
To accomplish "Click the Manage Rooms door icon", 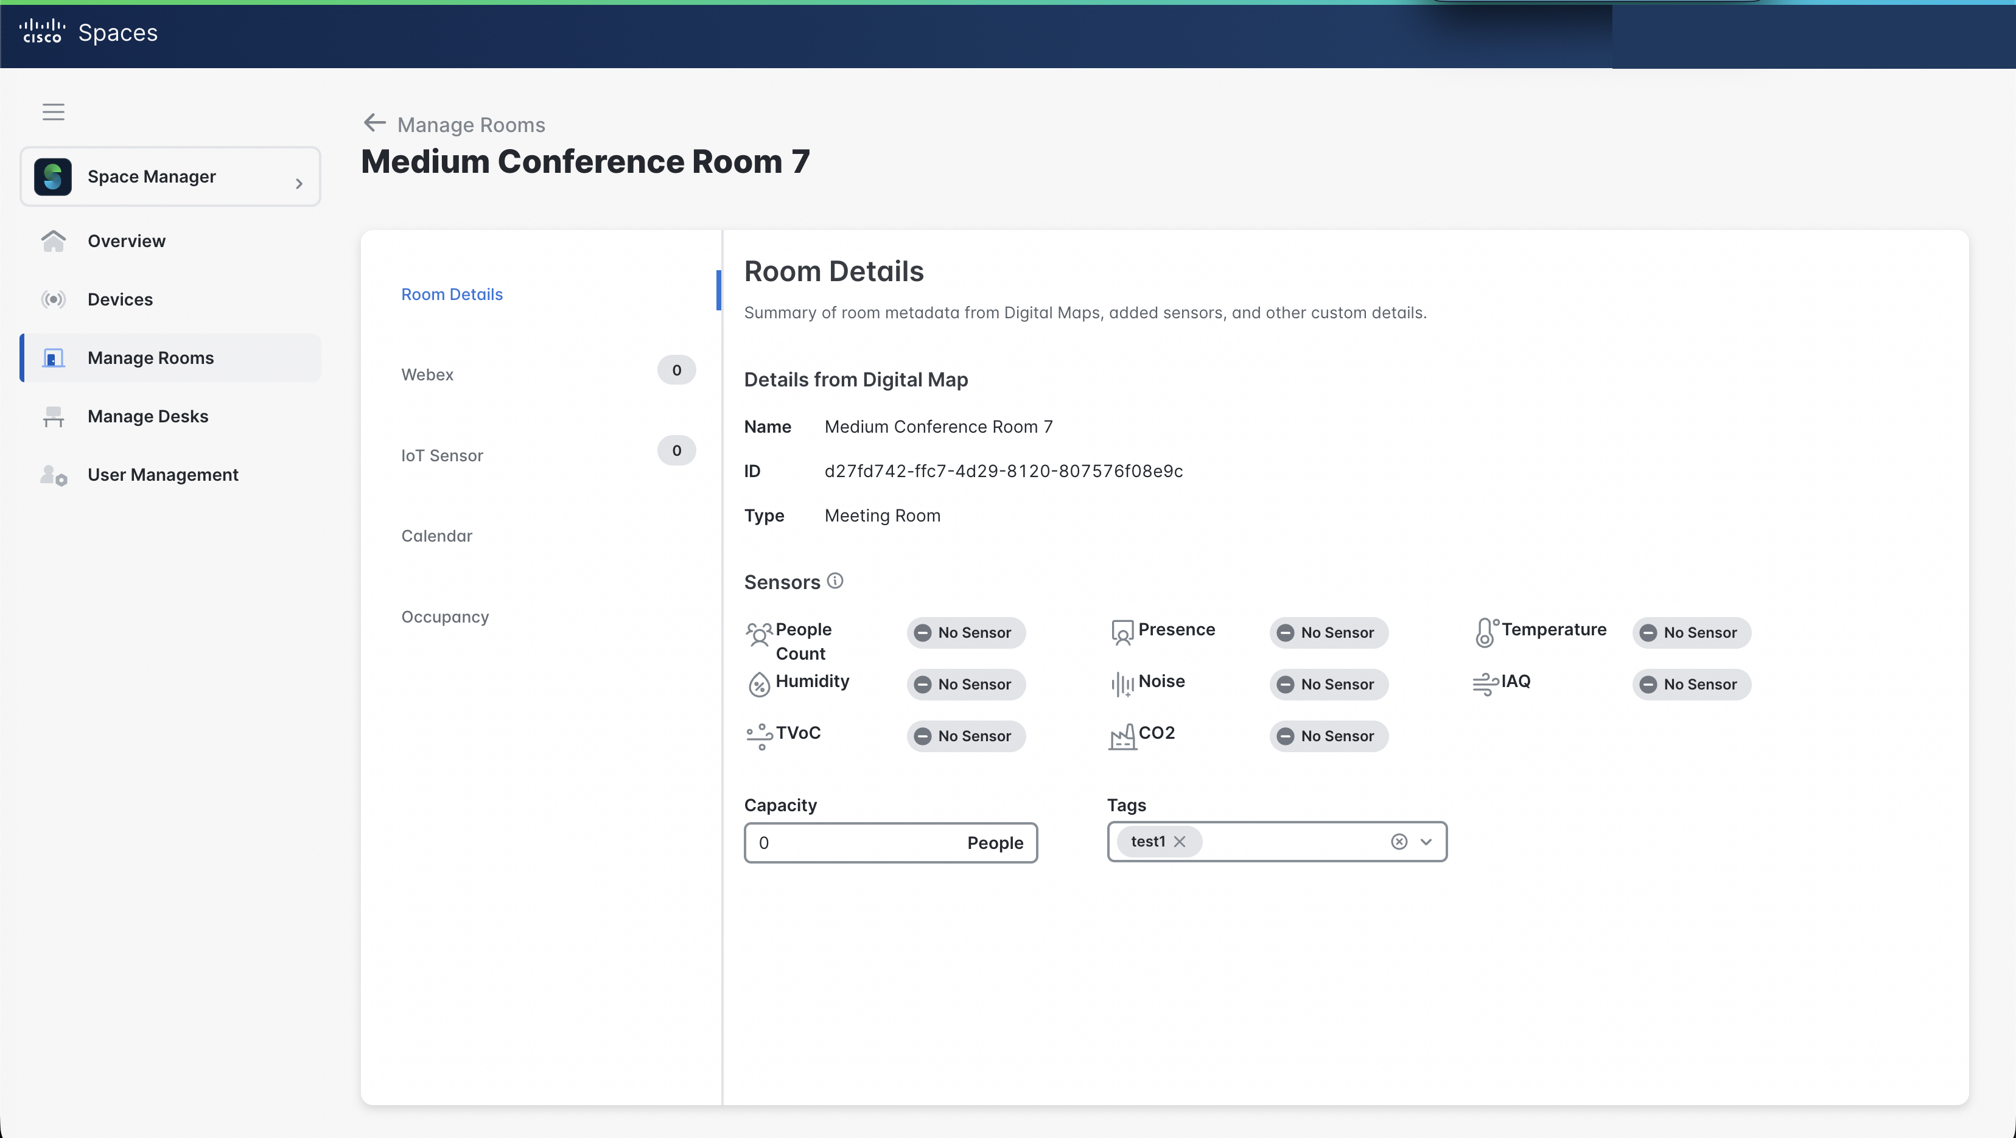I will point(53,358).
